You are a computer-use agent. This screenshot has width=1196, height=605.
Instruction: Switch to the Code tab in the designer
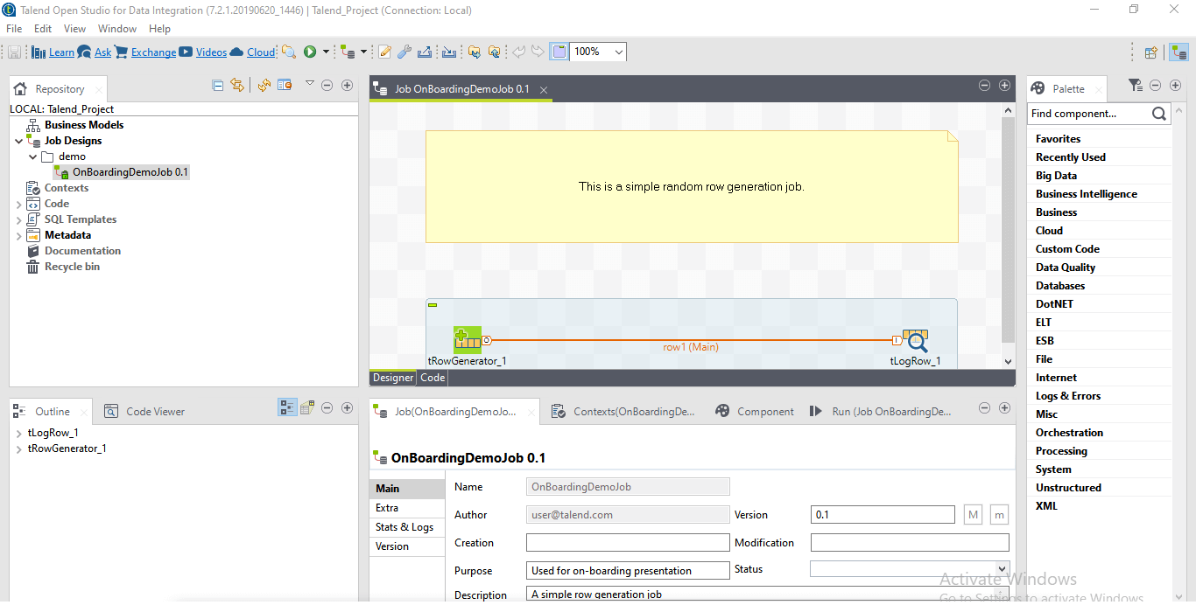[432, 377]
